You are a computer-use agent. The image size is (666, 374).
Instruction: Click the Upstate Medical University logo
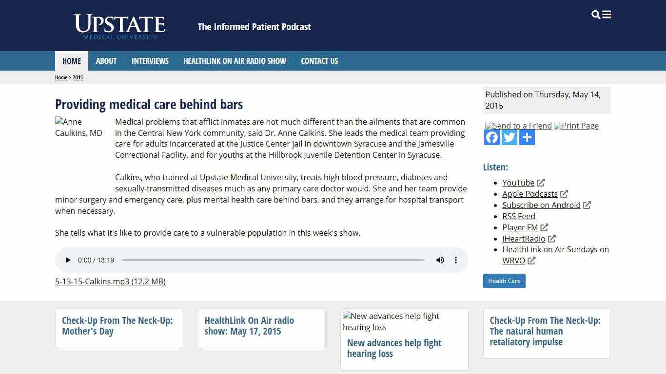tap(119, 25)
